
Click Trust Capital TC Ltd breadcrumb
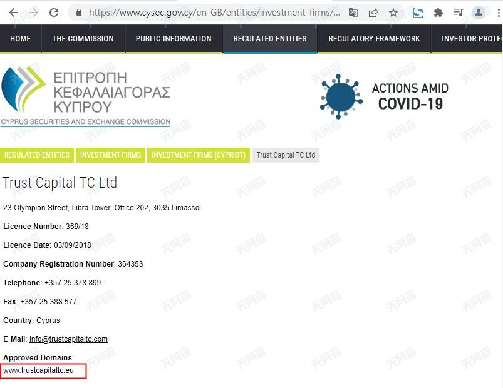pyautogui.click(x=286, y=155)
